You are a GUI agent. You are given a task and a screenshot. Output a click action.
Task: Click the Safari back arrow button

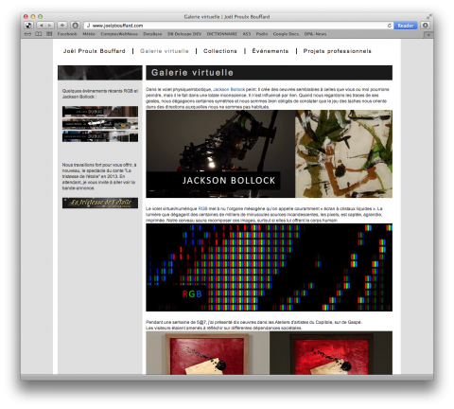click(x=42, y=26)
